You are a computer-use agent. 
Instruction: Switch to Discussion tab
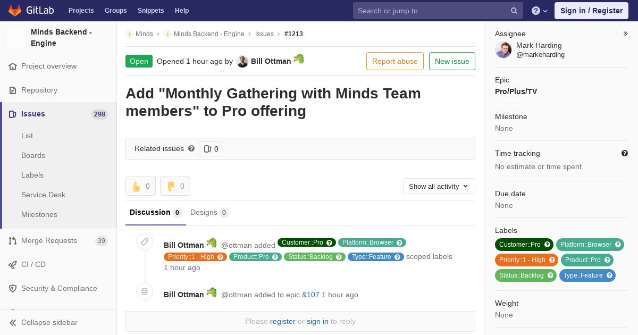(x=156, y=212)
